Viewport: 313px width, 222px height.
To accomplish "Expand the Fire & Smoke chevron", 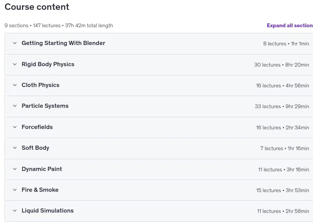I will (15, 190).
